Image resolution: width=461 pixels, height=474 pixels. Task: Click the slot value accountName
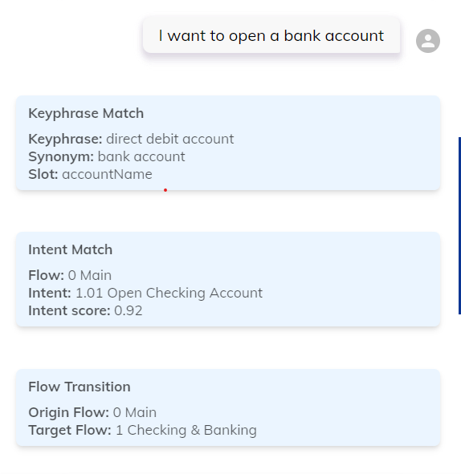point(107,174)
